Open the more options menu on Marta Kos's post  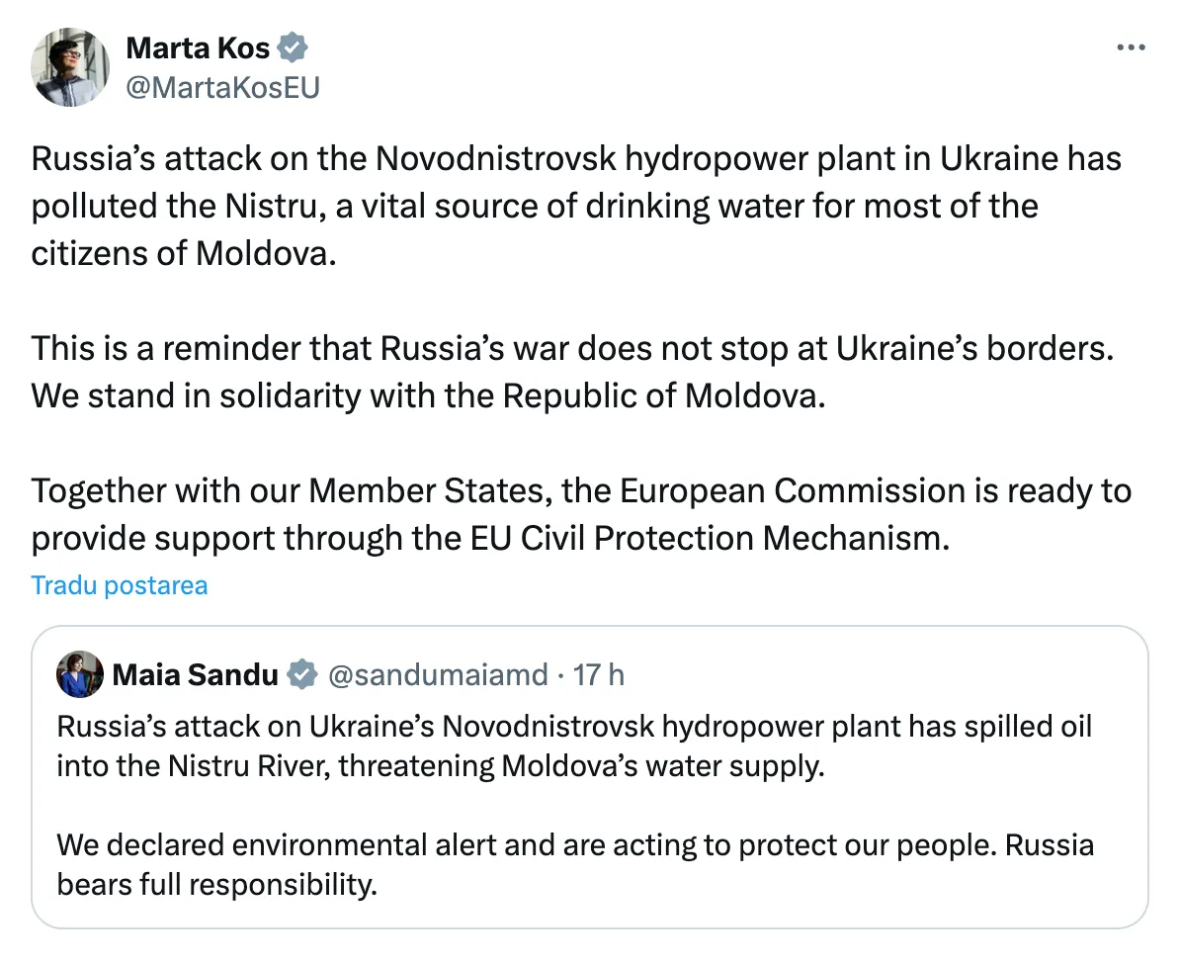coord(1130,47)
